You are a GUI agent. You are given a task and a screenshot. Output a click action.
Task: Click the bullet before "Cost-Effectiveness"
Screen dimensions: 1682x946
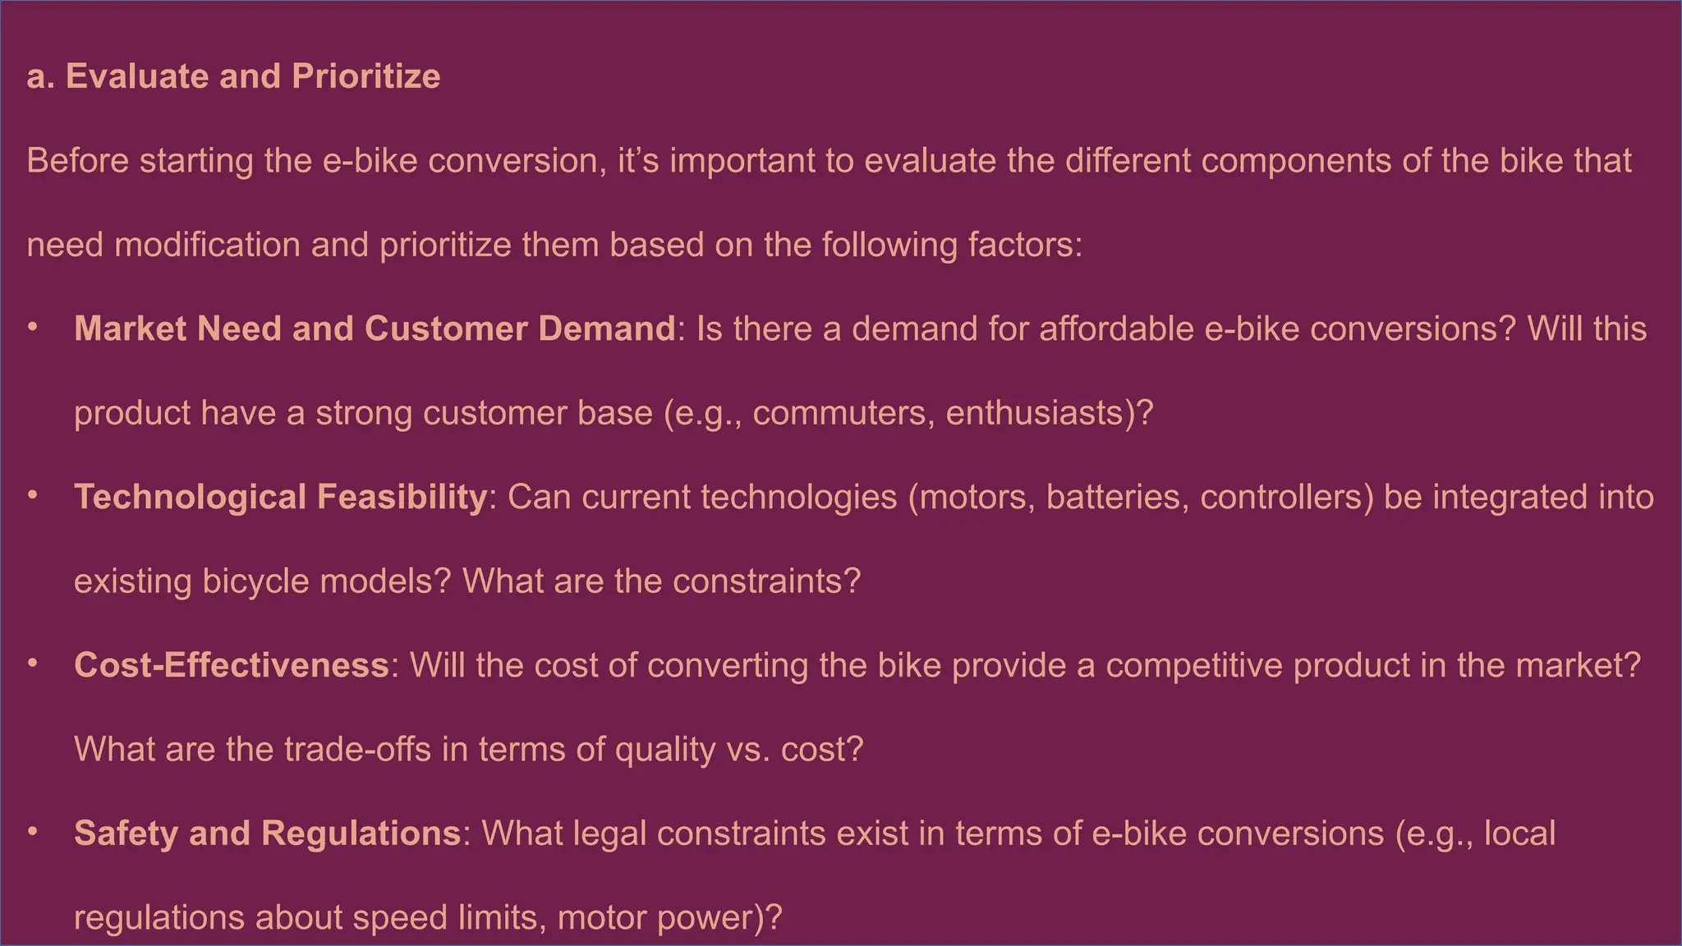33,664
